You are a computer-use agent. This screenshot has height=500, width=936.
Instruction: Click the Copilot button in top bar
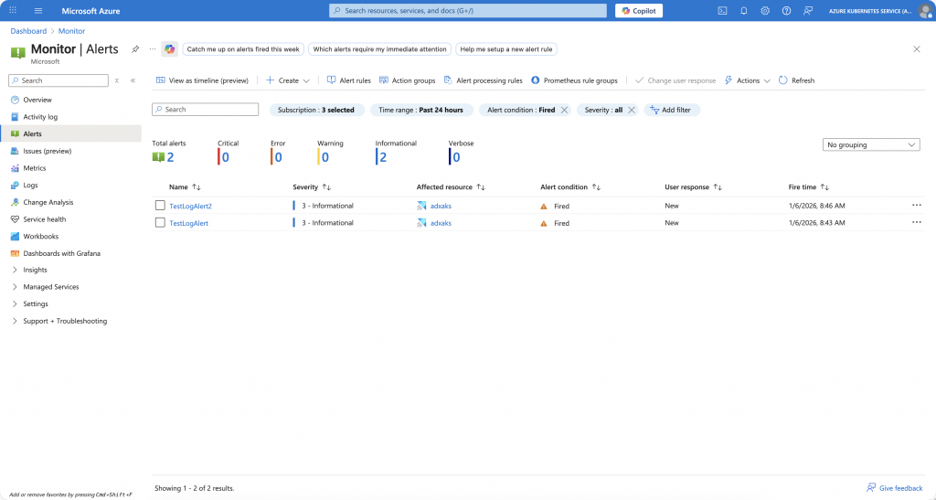(x=639, y=11)
